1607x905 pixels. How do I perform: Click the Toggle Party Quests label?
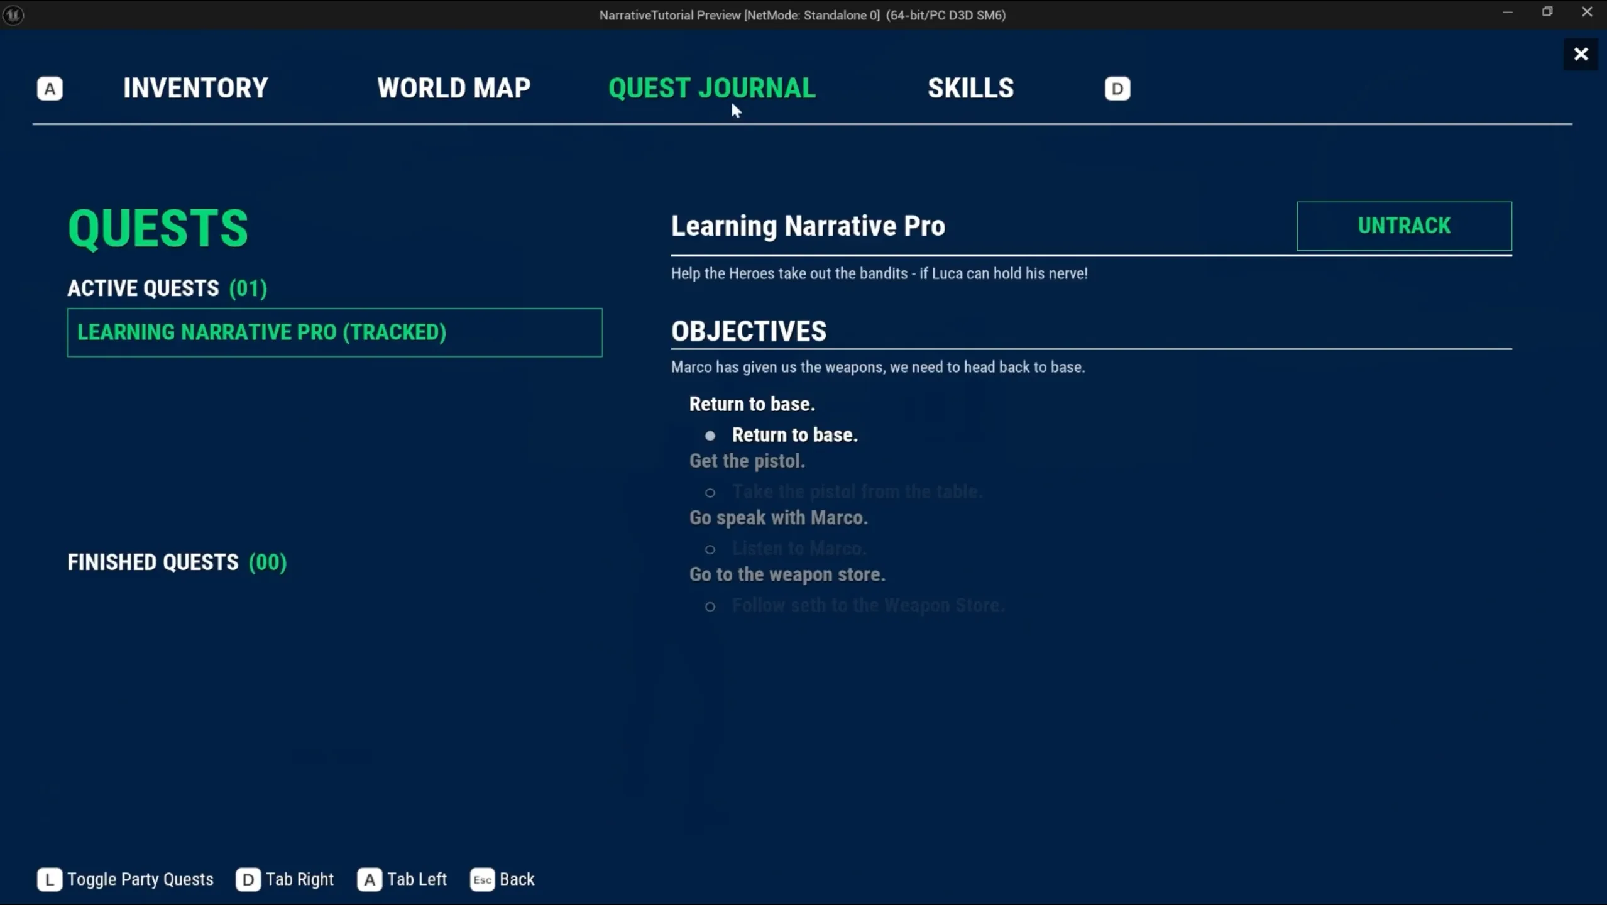[140, 879]
